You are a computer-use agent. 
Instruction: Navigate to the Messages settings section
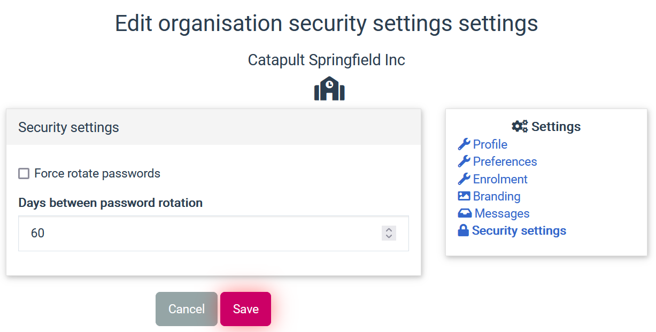[x=501, y=213]
